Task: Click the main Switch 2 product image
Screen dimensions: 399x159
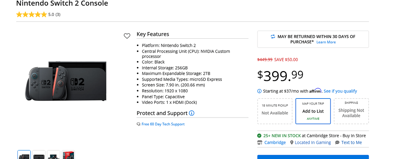Action: 66,82
